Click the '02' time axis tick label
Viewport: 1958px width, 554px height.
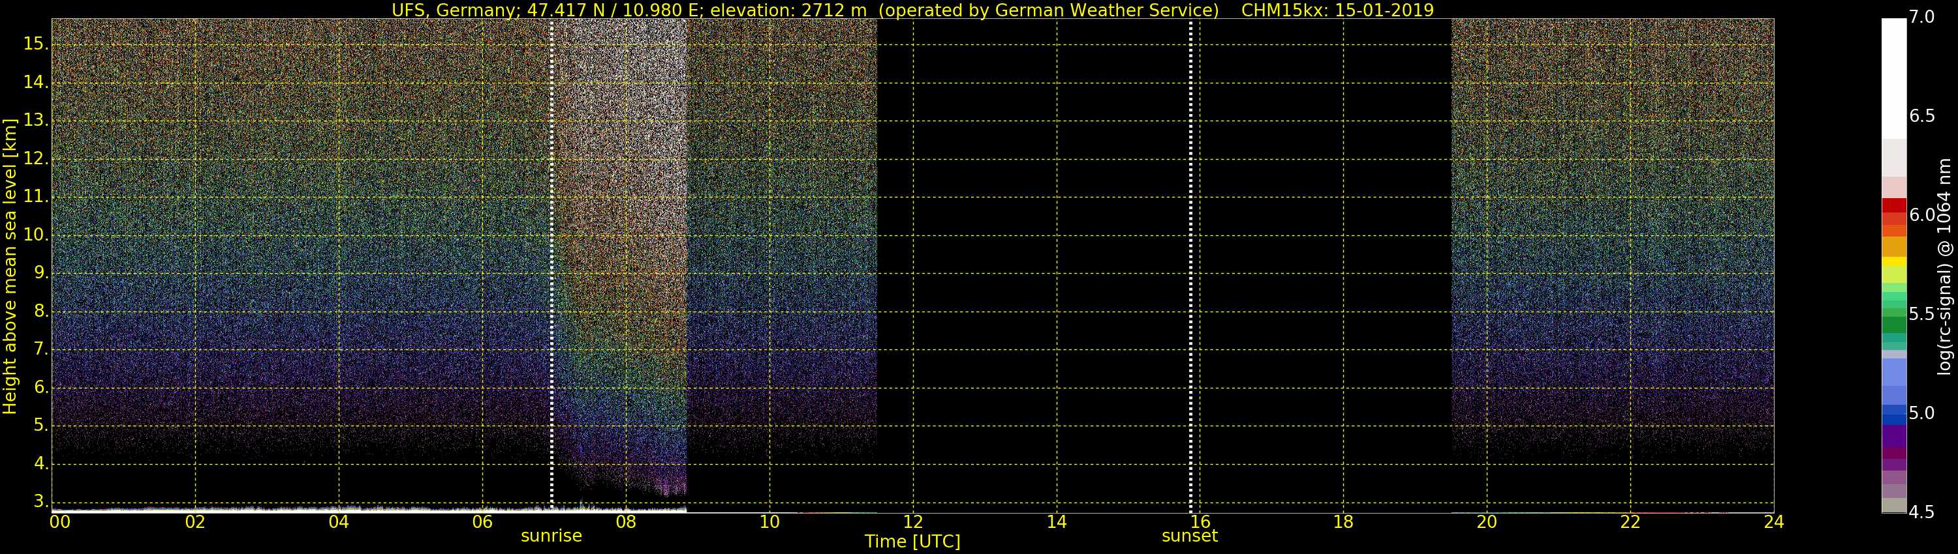[x=195, y=522]
